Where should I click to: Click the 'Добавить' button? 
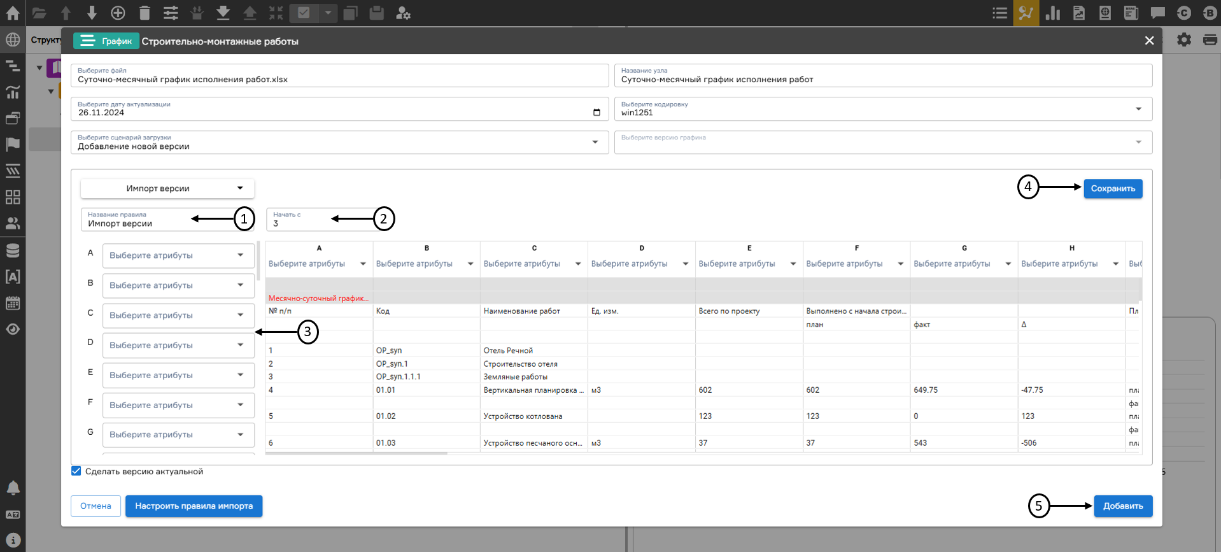pos(1123,506)
